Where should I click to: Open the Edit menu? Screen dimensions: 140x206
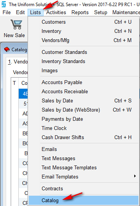point(20,13)
